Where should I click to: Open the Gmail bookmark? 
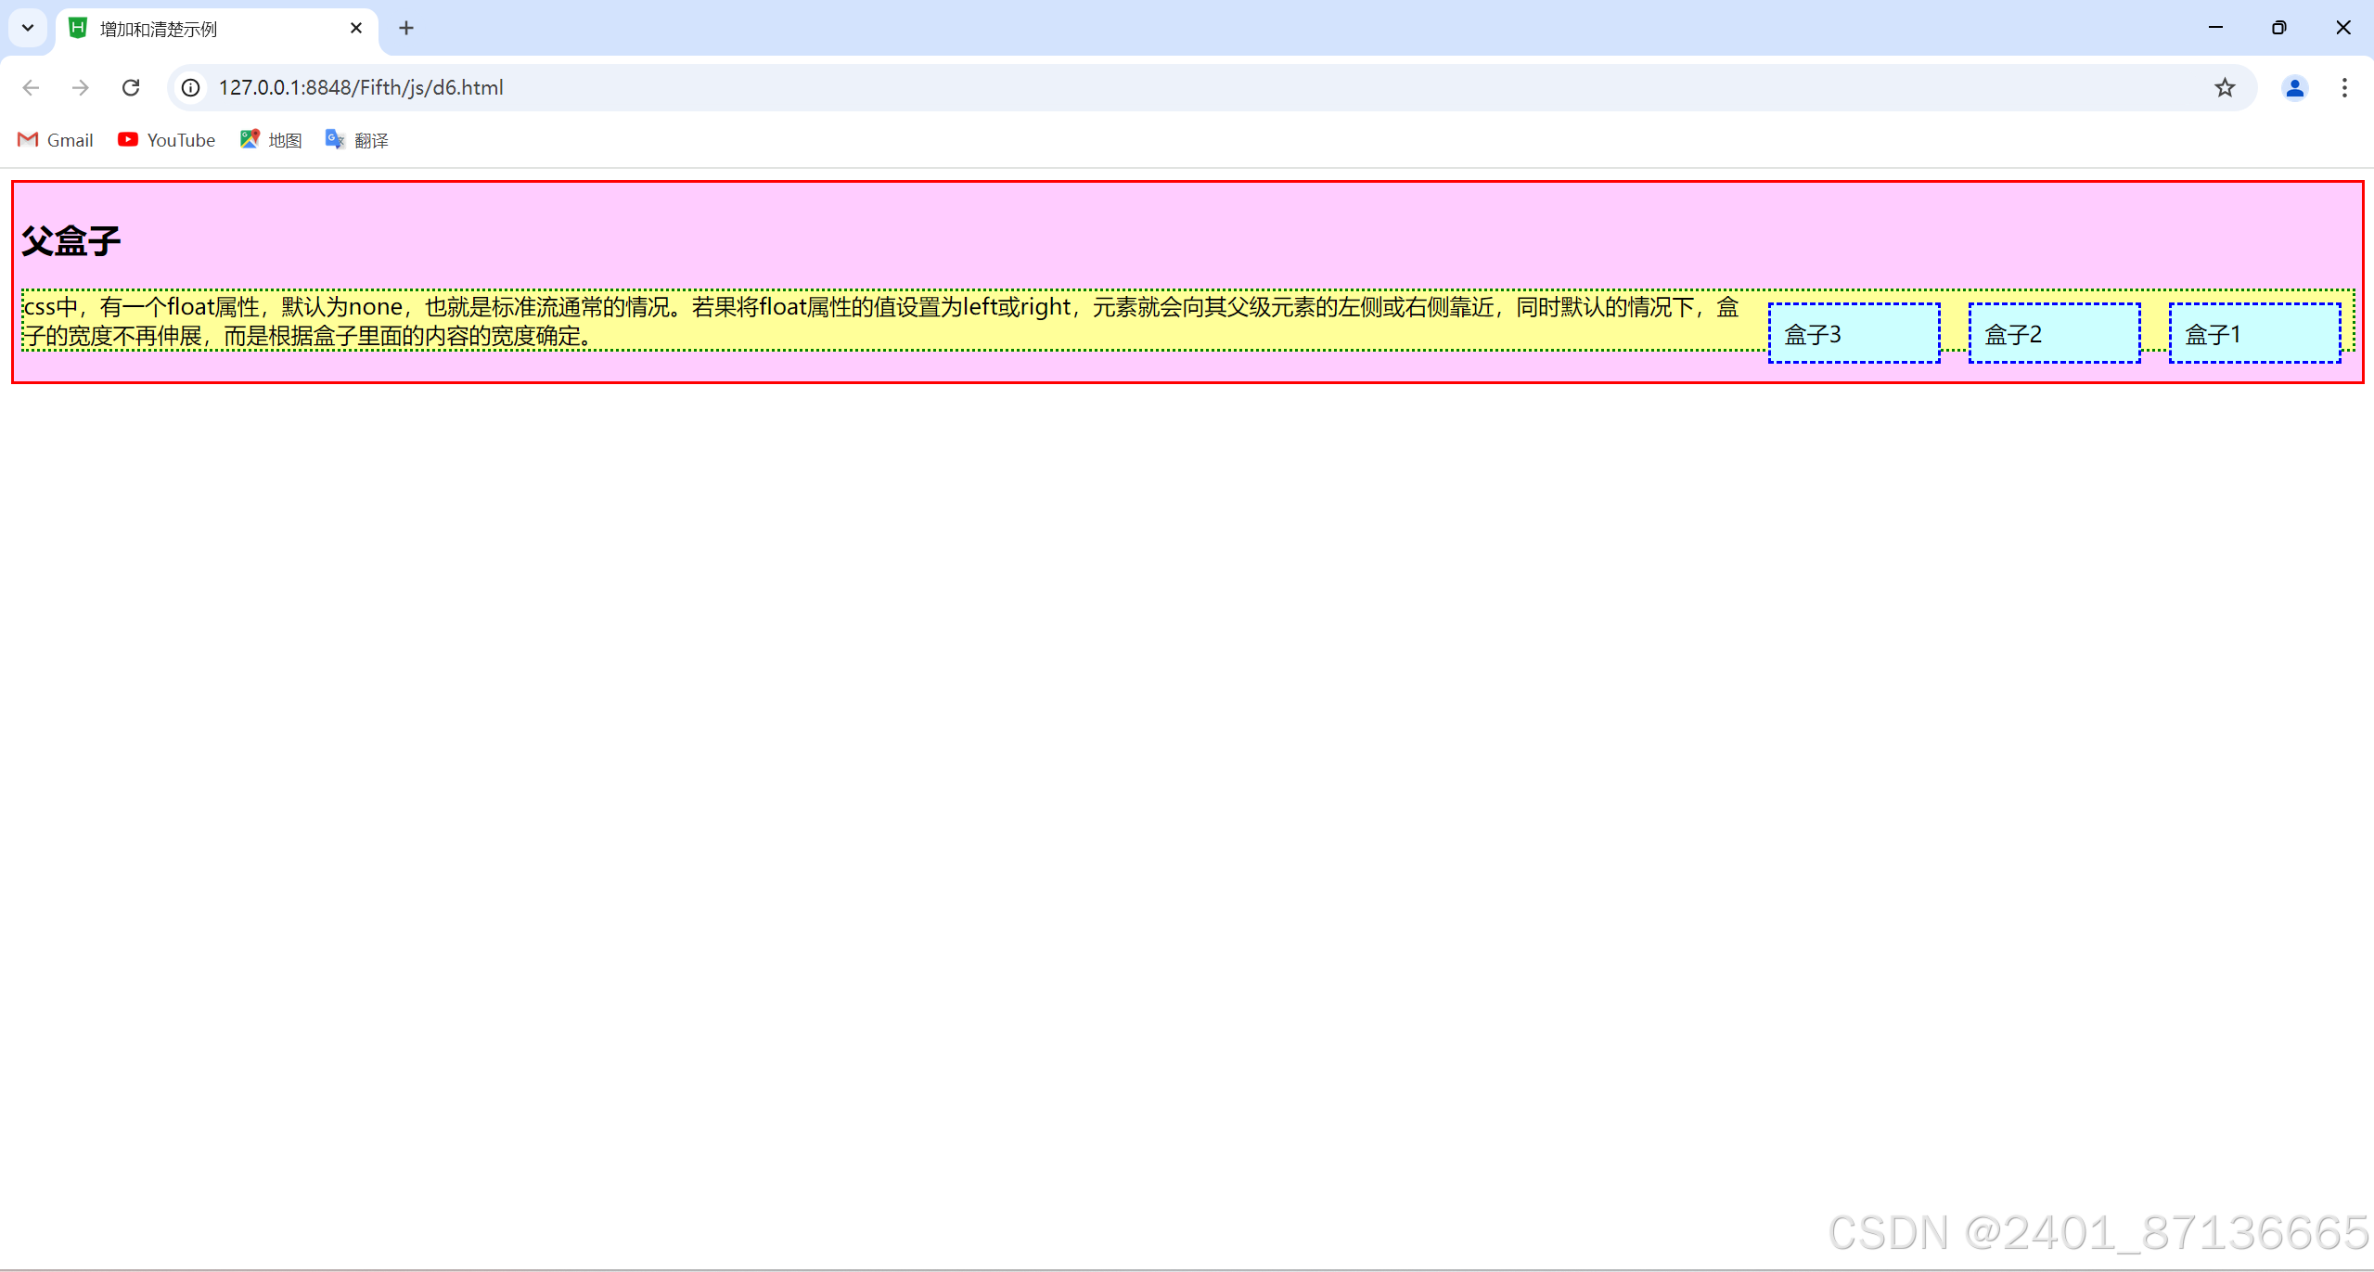tap(56, 140)
